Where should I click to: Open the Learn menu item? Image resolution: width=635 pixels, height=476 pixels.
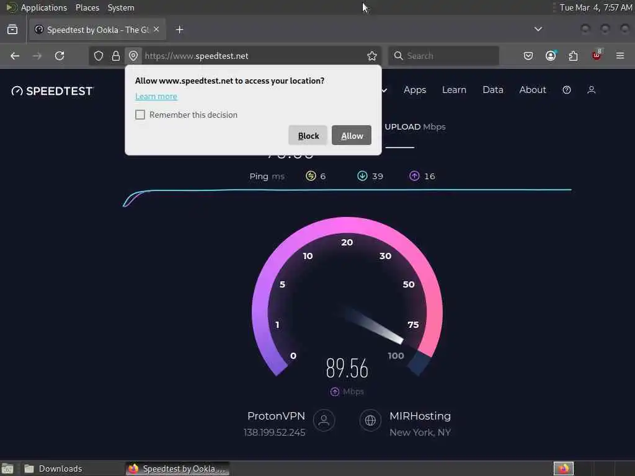[x=454, y=90]
